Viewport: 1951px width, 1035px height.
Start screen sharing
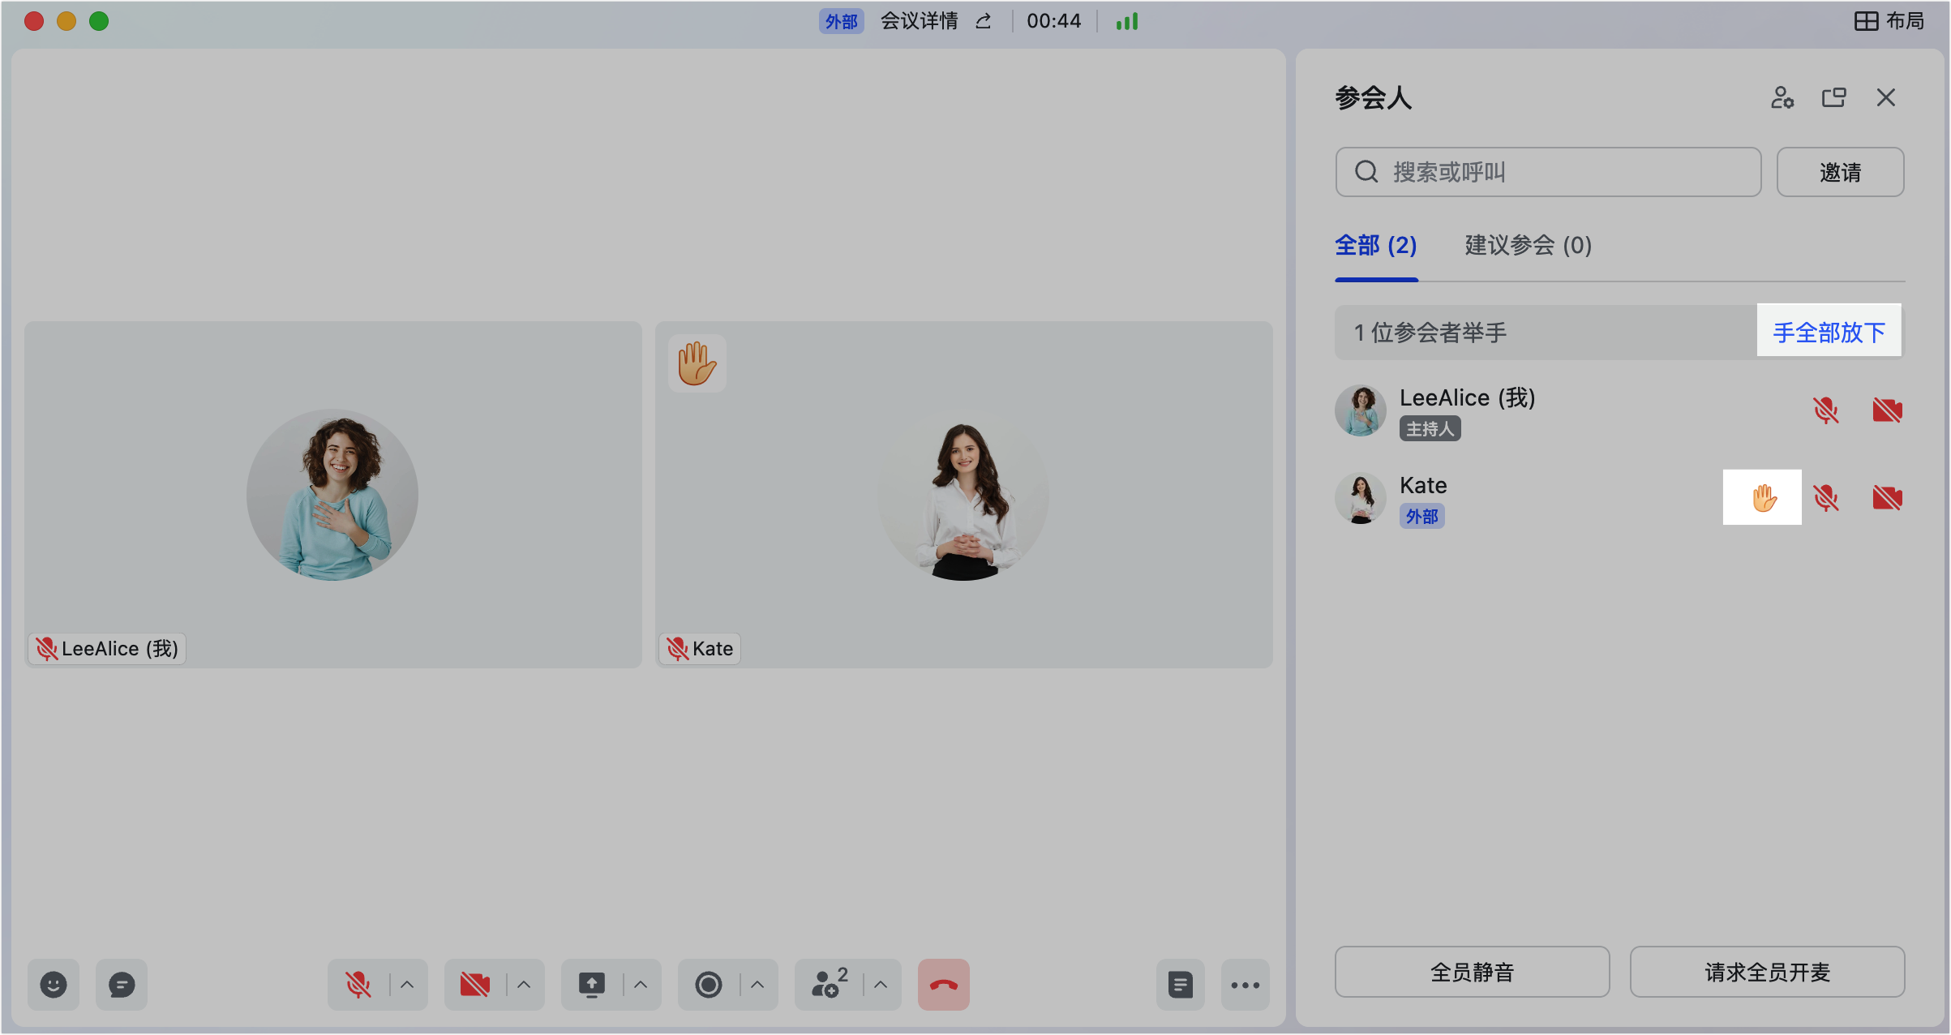(591, 985)
